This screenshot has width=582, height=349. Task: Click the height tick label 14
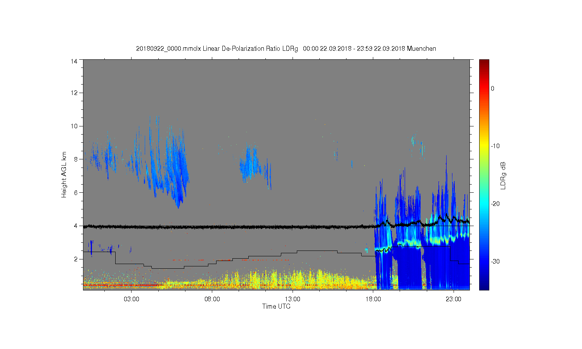click(74, 61)
